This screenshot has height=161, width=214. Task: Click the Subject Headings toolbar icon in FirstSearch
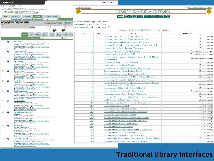(3, 22)
